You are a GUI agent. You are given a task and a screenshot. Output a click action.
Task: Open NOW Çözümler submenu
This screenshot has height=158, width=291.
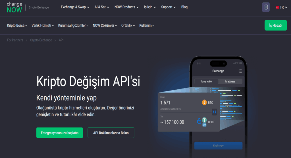point(105,25)
